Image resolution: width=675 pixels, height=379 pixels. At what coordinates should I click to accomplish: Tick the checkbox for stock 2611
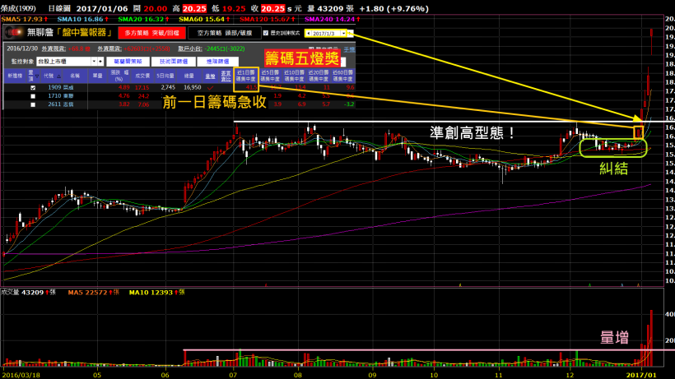pyautogui.click(x=33, y=104)
